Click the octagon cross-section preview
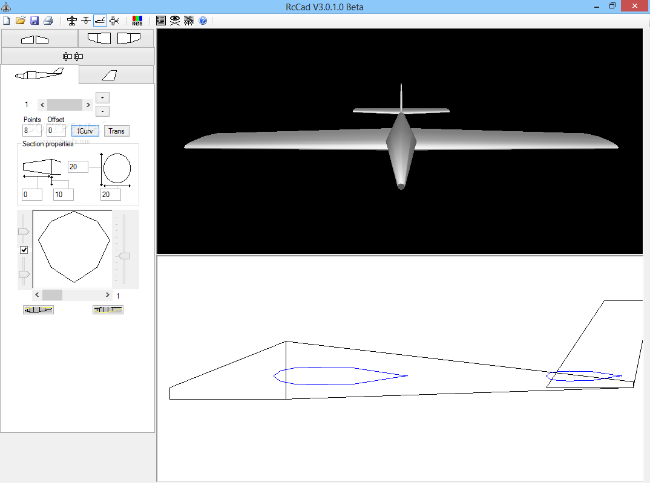Screen dimensions: 650x483 (74, 247)
